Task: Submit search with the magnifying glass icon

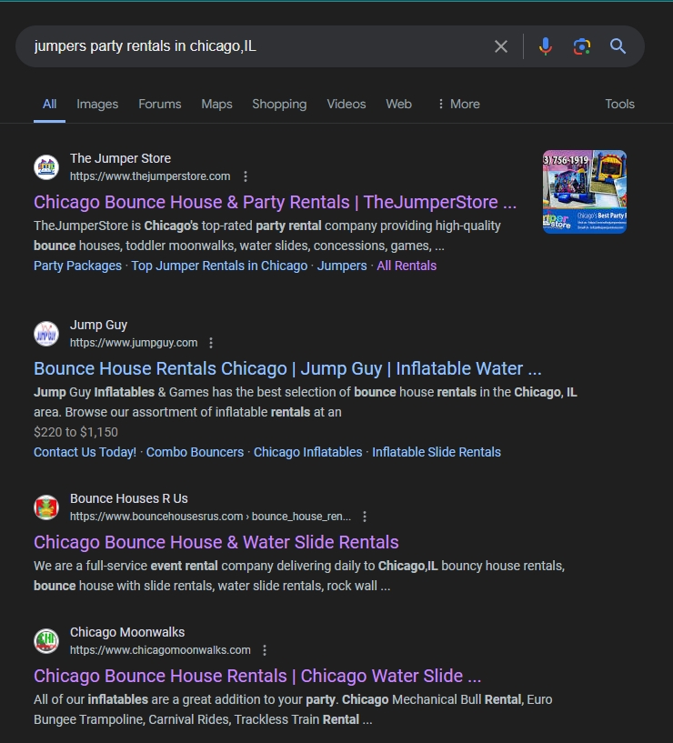Action: [618, 46]
